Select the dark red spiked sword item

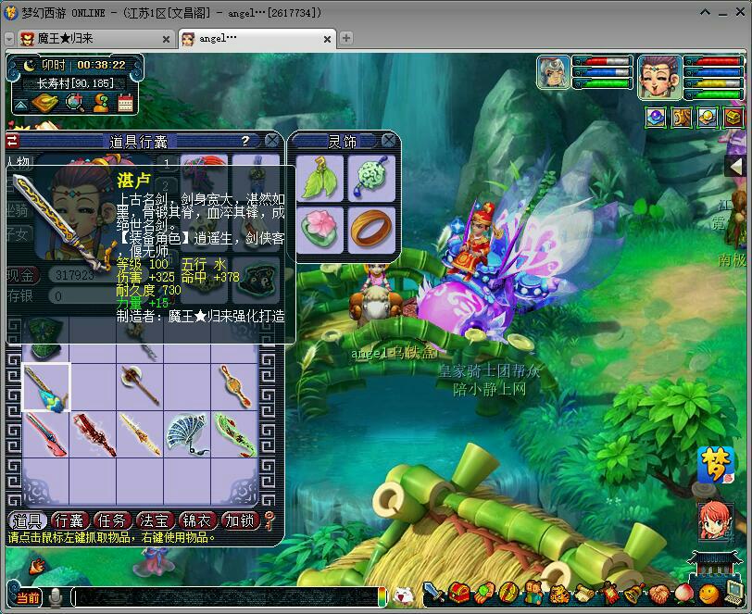pyautogui.click(x=94, y=434)
